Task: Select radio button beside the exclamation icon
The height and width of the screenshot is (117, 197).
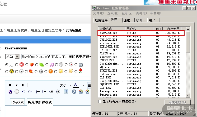Action: pyautogui.click(x=46, y=71)
